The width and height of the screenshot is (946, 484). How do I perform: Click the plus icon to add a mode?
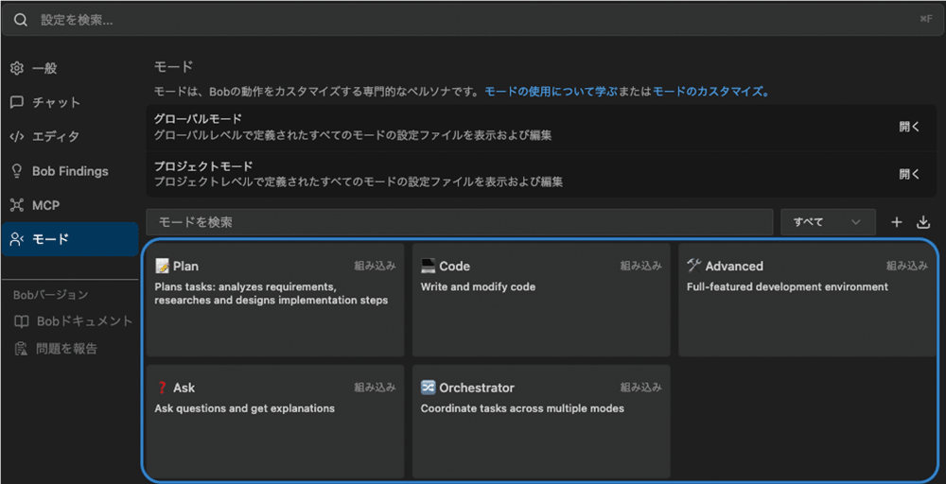pyautogui.click(x=897, y=222)
